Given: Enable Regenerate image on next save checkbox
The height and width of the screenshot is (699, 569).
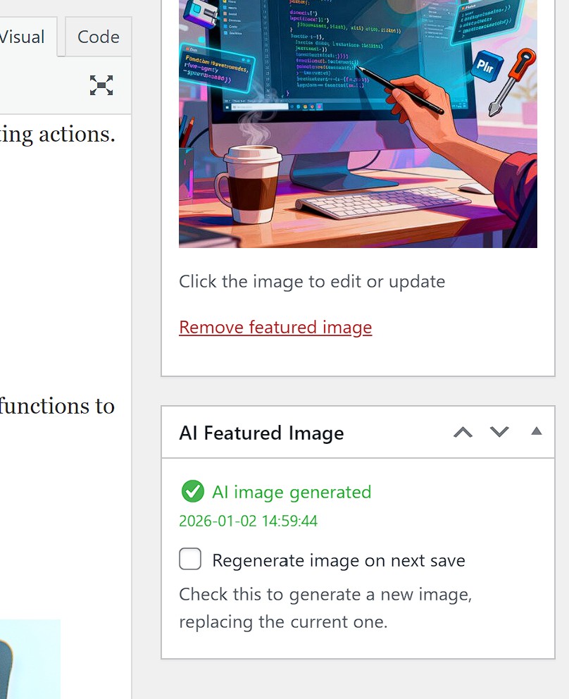Looking at the screenshot, I should pyautogui.click(x=190, y=559).
